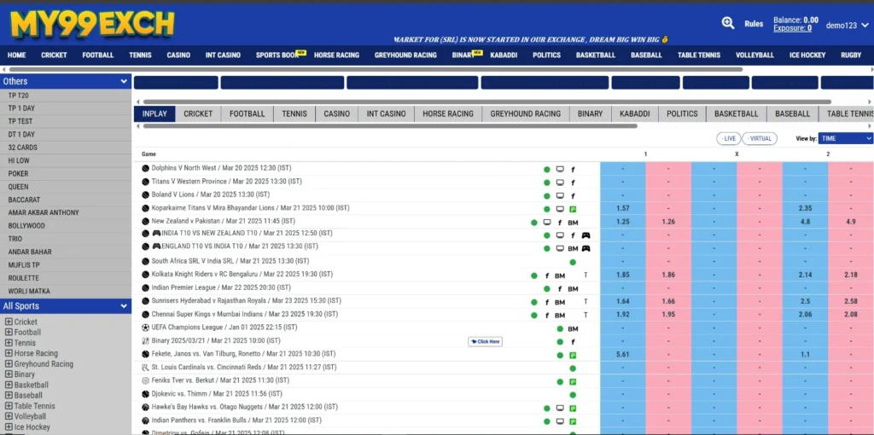Open ROULETTE in Others list
This screenshot has height=435, width=874.
pyautogui.click(x=66, y=278)
